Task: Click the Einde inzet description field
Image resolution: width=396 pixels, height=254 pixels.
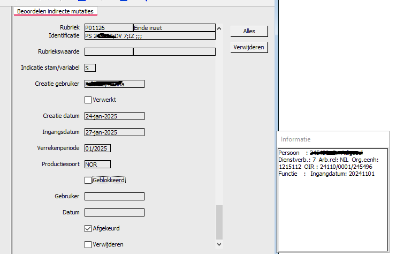Action: click(x=174, y=28)
